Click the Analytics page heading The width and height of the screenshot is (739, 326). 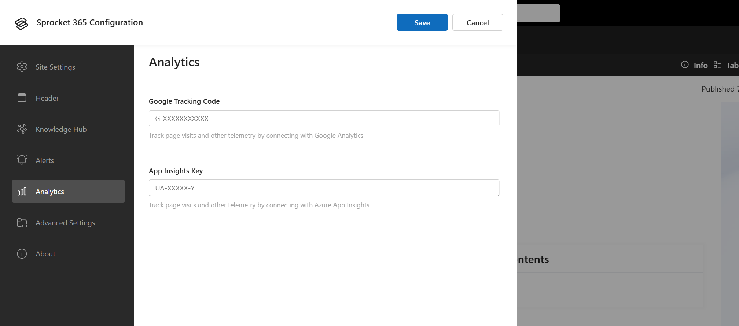174,62
